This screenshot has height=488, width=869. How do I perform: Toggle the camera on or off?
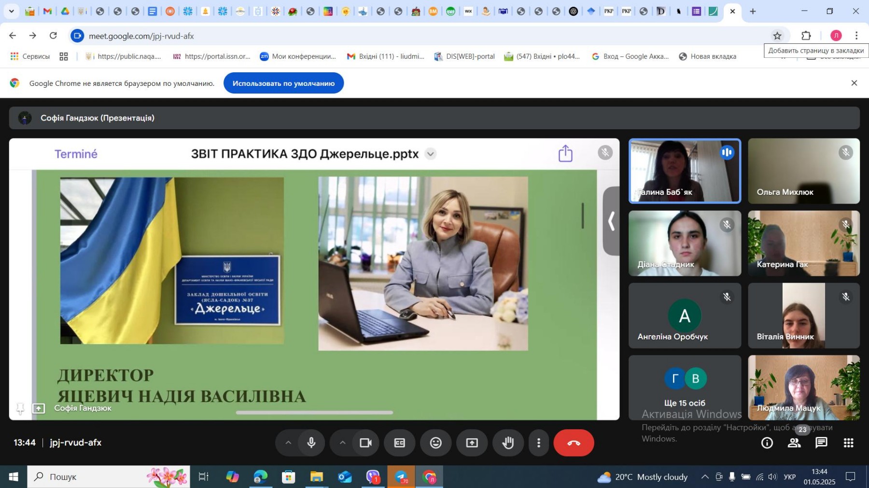click(365, 443)
